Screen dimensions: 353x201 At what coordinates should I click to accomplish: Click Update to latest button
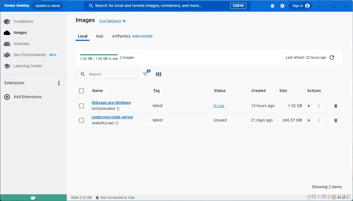(x=48, y=6)
